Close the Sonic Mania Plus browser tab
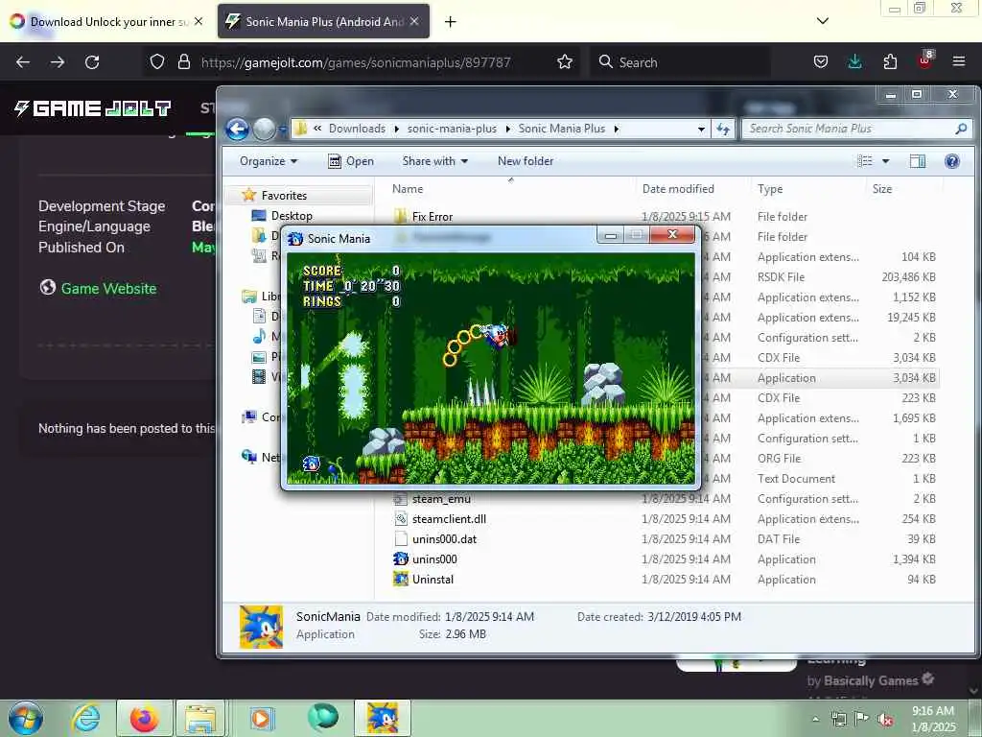The image size is (982, 737). click(x=414, y=21)
